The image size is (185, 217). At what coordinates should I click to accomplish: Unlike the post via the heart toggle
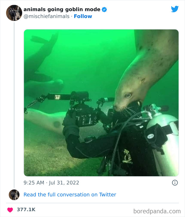(x=10, y=209)
